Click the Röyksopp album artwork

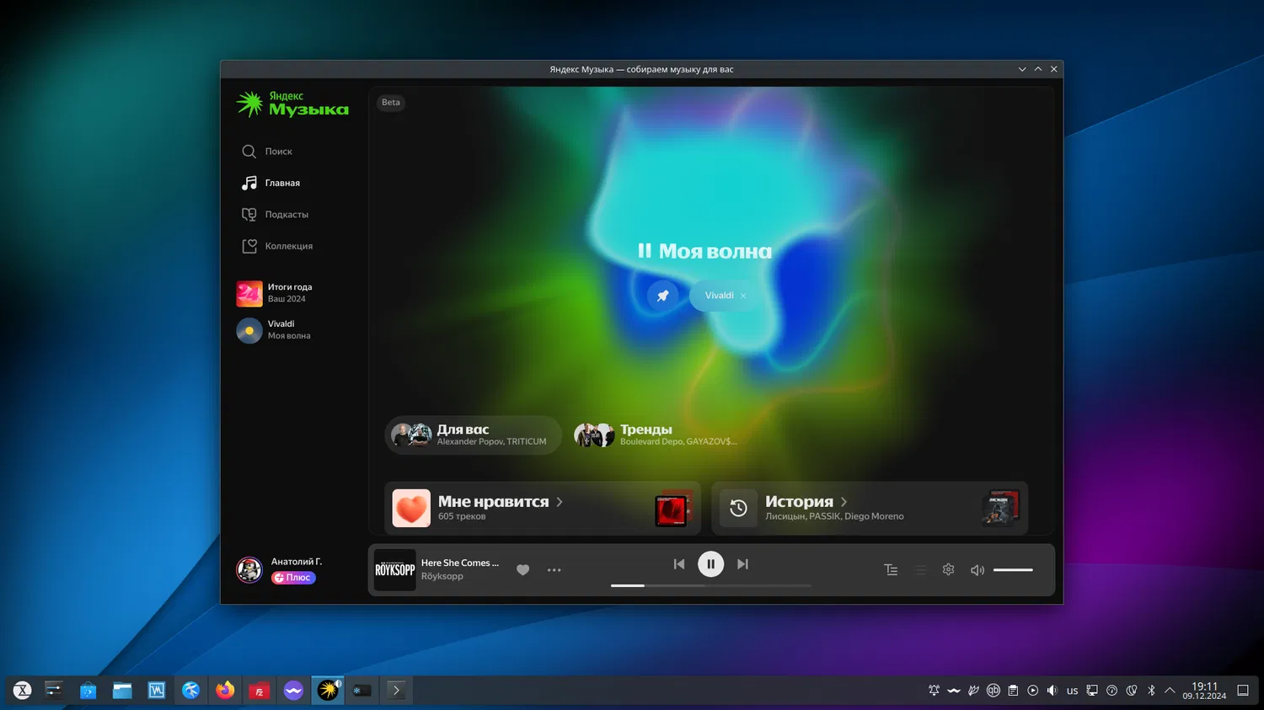[x=394, y=570]
